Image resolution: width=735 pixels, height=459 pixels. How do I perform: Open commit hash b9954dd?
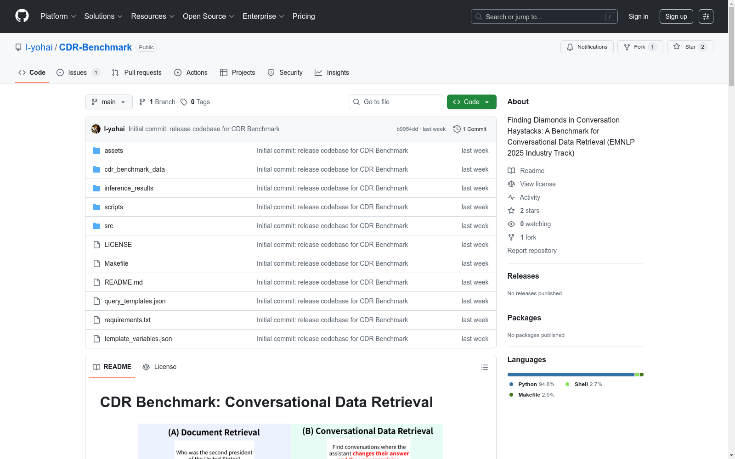(407, 129)
